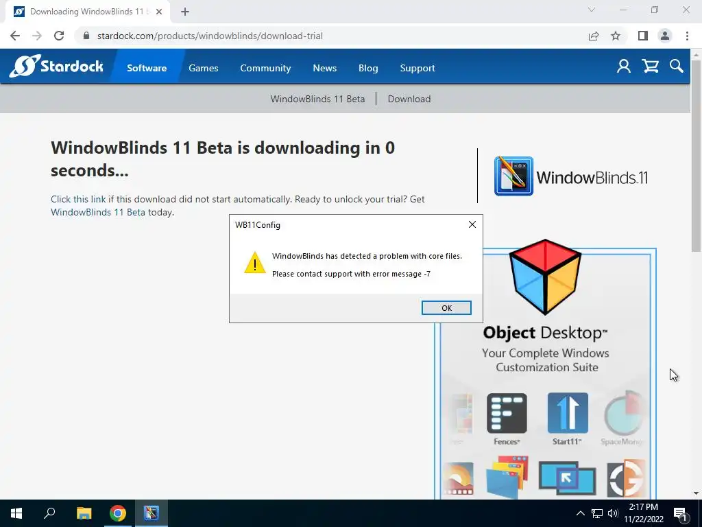702x527 pixels.
Task: Go to the News section
Action: click(x=324, y=68)
